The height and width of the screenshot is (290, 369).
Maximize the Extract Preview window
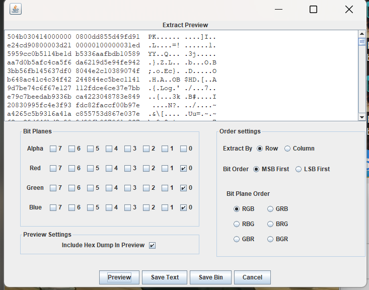tap(313, 10)
